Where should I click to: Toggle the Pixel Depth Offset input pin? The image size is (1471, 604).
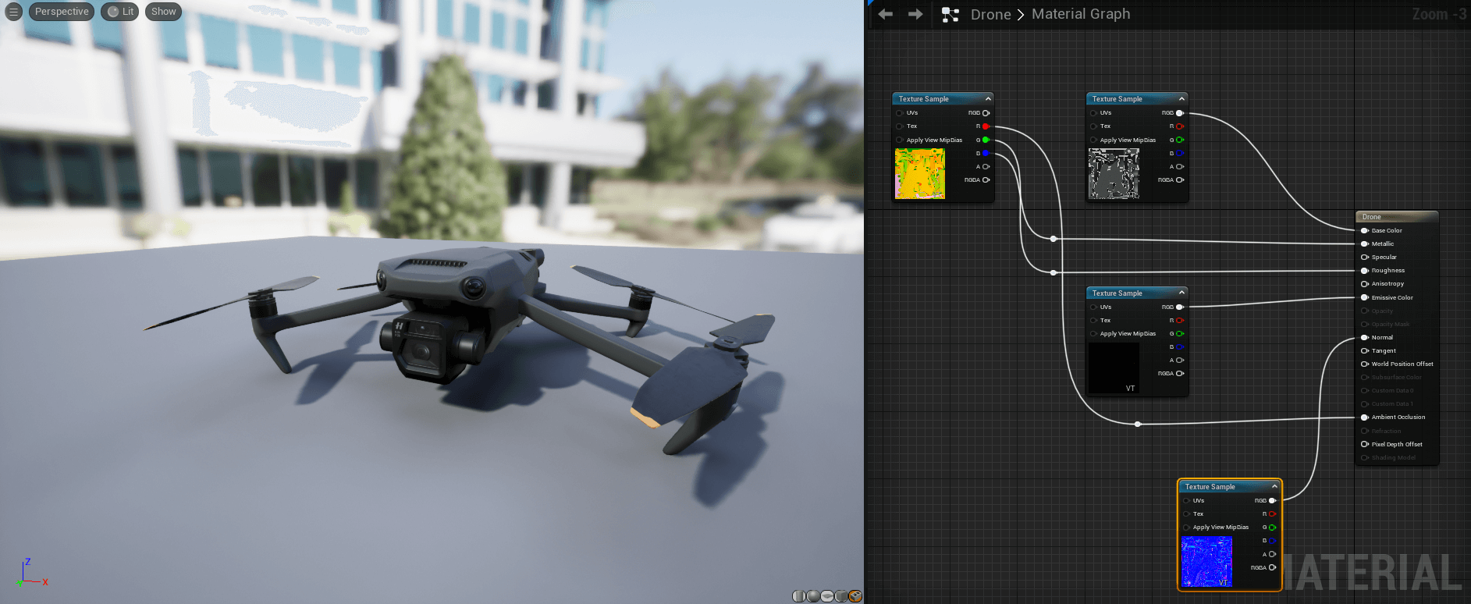[x=1365, y=444]
